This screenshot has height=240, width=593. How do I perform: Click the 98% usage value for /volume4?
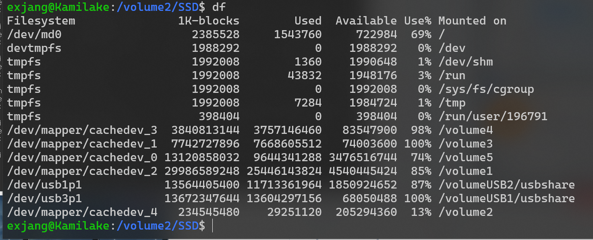[421, 130]
